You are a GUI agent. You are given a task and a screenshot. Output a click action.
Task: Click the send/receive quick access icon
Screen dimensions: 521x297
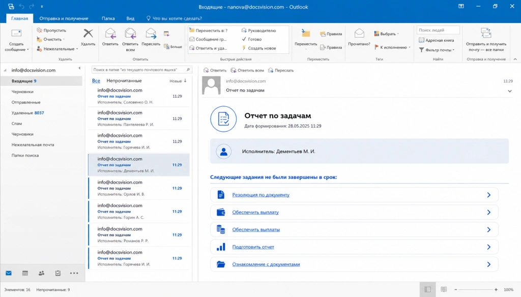pos(11,6)
